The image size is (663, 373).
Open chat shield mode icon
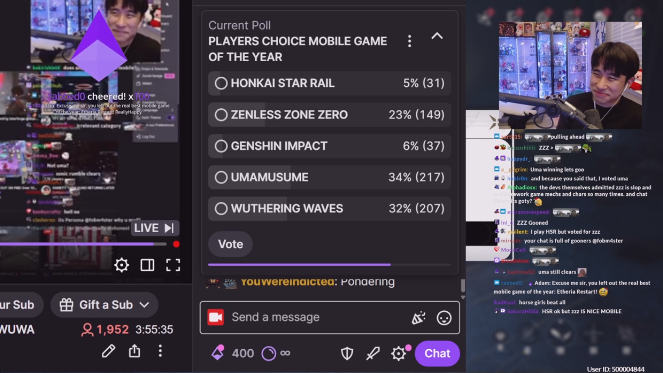[x=347, y=354]
